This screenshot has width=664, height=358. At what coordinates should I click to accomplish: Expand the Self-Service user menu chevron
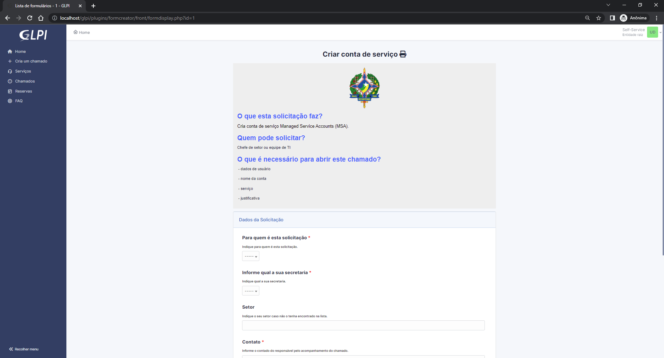coord(660,32)
